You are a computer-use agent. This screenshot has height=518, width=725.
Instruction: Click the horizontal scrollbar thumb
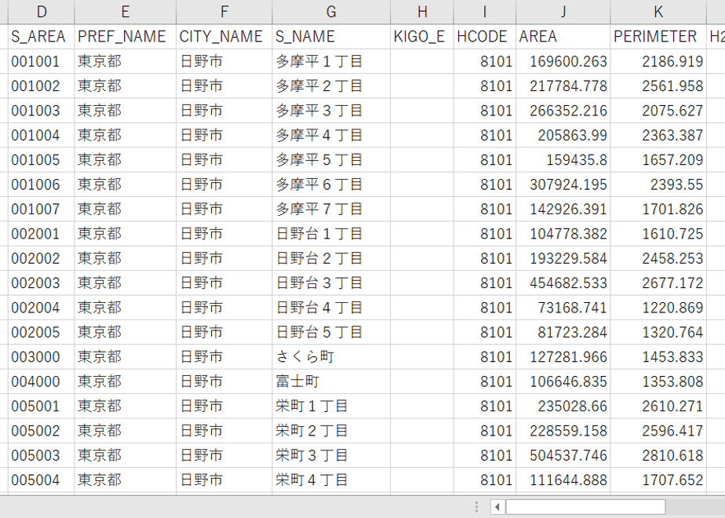[585, 507]
